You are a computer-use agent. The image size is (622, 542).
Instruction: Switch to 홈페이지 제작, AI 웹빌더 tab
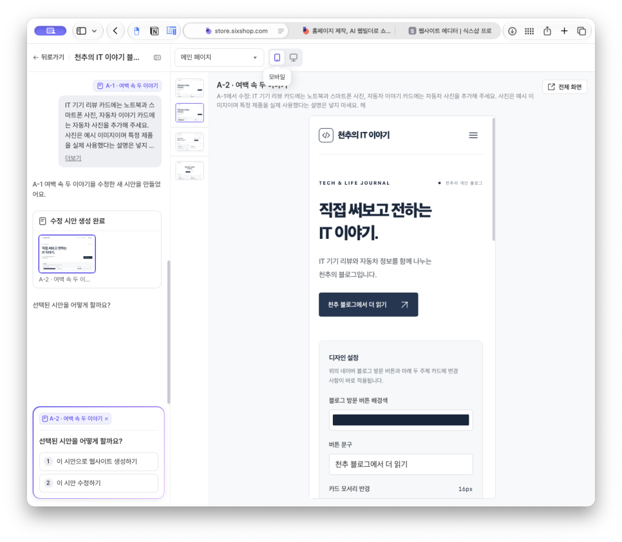pyautogui.click(x=346, y=30)
